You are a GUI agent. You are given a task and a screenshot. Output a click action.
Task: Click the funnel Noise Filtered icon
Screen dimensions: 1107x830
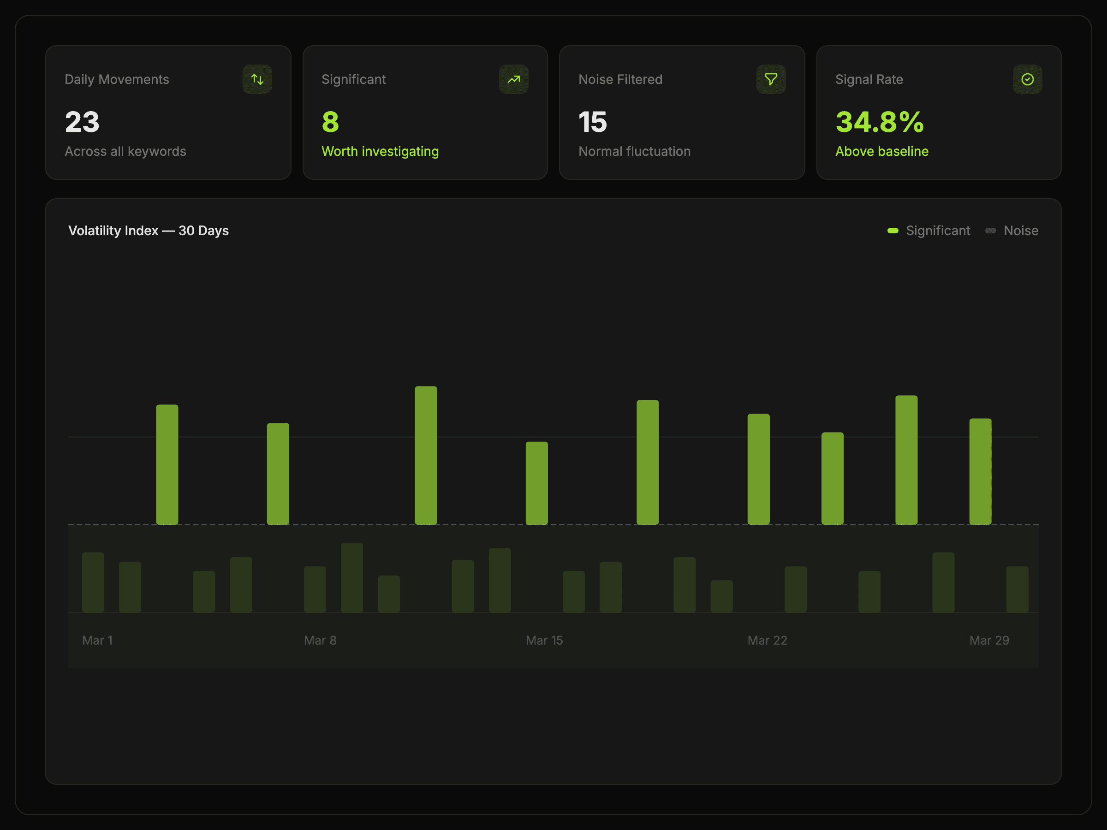[771, 79]
